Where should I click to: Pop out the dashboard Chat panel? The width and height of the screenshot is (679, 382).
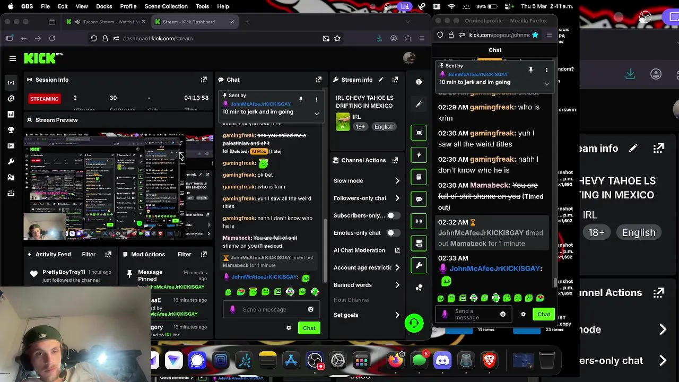pyautogui.click(x=318, y=80)
